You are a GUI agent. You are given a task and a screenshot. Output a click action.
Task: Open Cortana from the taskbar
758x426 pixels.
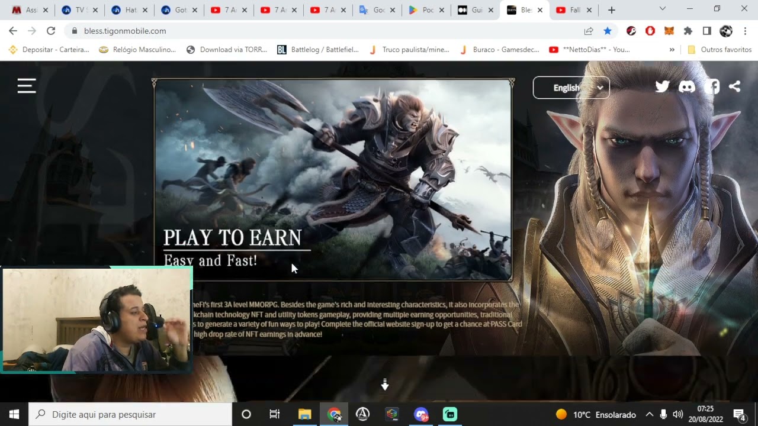(246, 414)
